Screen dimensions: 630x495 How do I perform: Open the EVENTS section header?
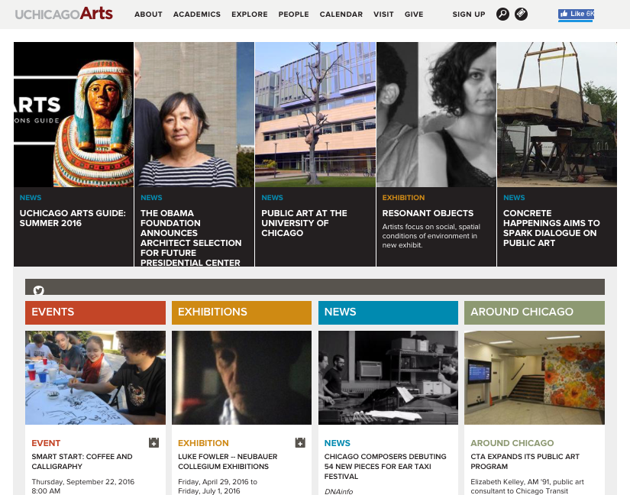tap(95, 312)
